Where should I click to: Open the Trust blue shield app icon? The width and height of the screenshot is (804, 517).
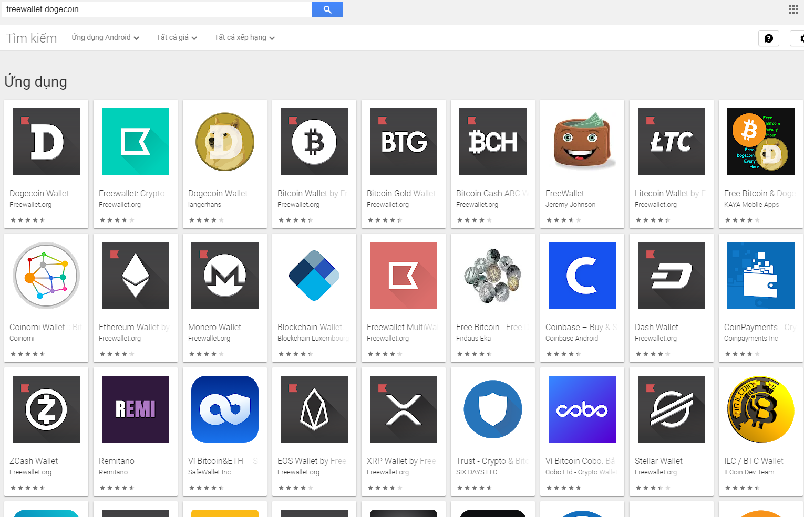493,409
